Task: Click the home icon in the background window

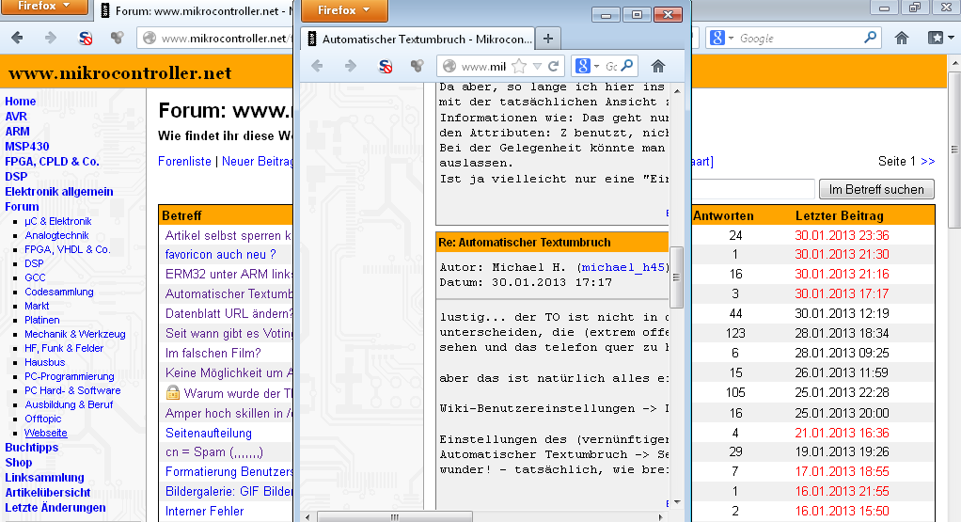Action: [x=902, y=38]
